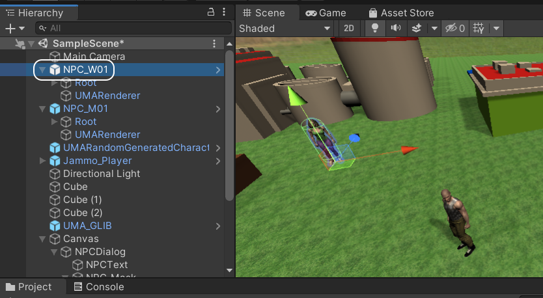
Task: Click the Jammo_Player prefab cube icon
Action: [55, 161]
